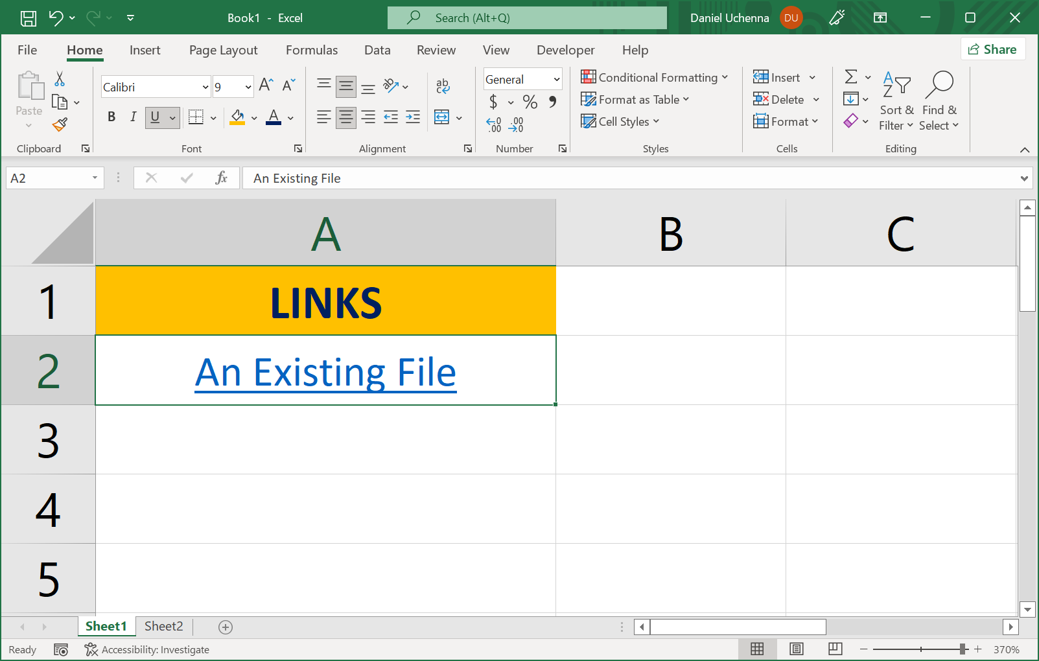Toggle Wrap Text on cell A2

(x=443, y=85)
